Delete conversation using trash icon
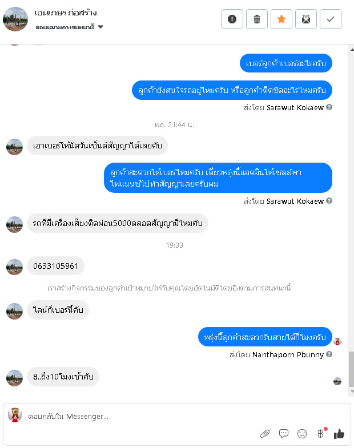This screenshot has width=354, height=448. [x=257, y=19]
